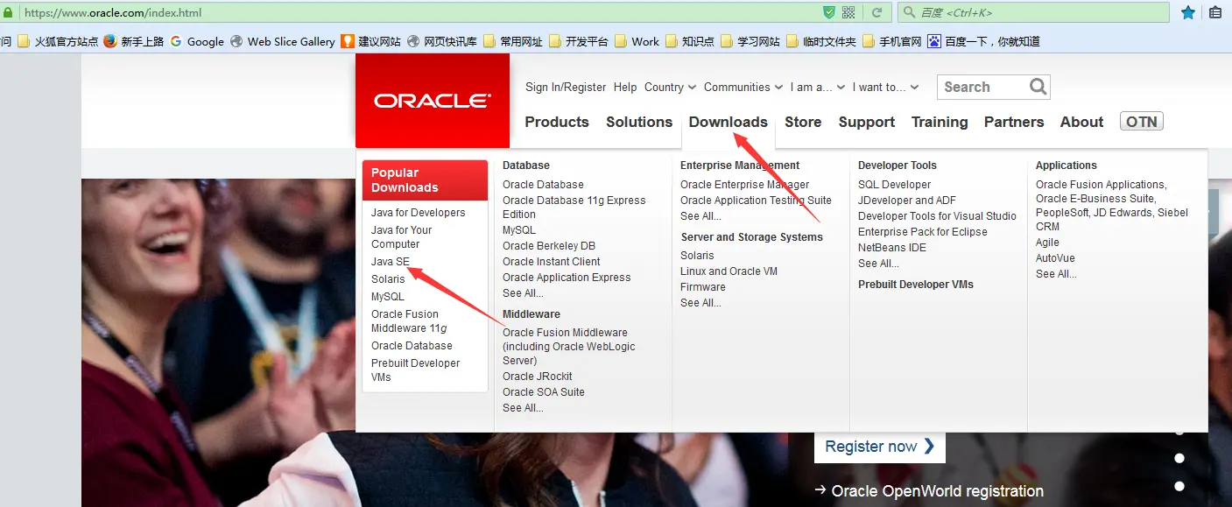Expand the Communities dropdown
The image size is (1232, 507).
point(743,87)
